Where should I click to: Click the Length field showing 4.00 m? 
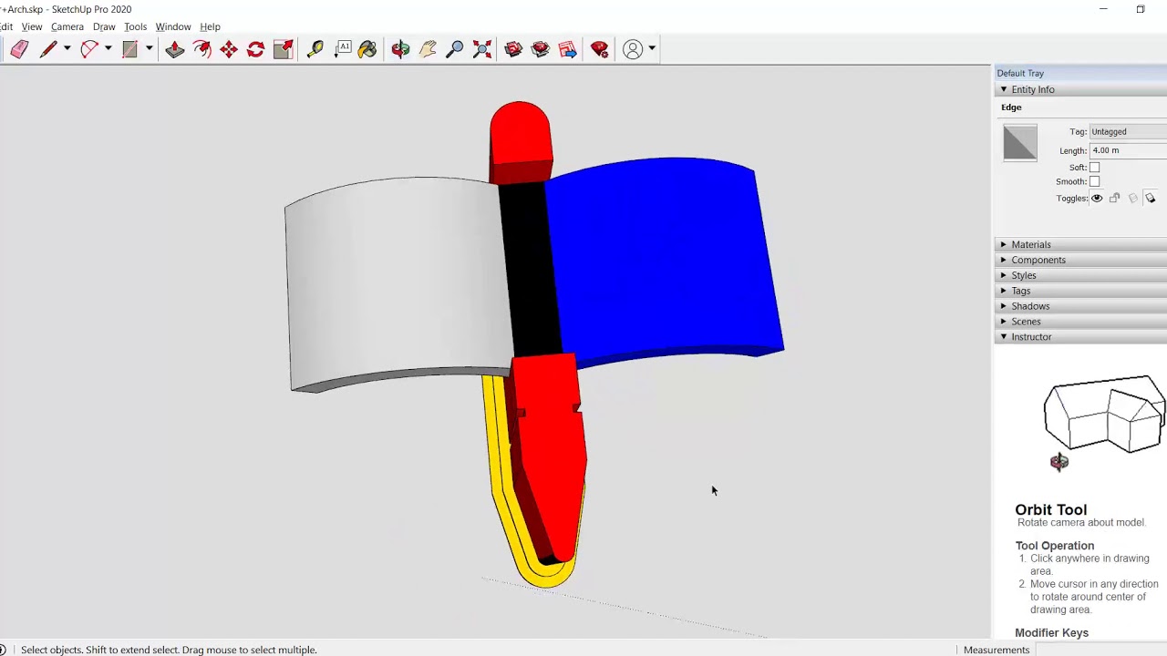pos(1128,150)
